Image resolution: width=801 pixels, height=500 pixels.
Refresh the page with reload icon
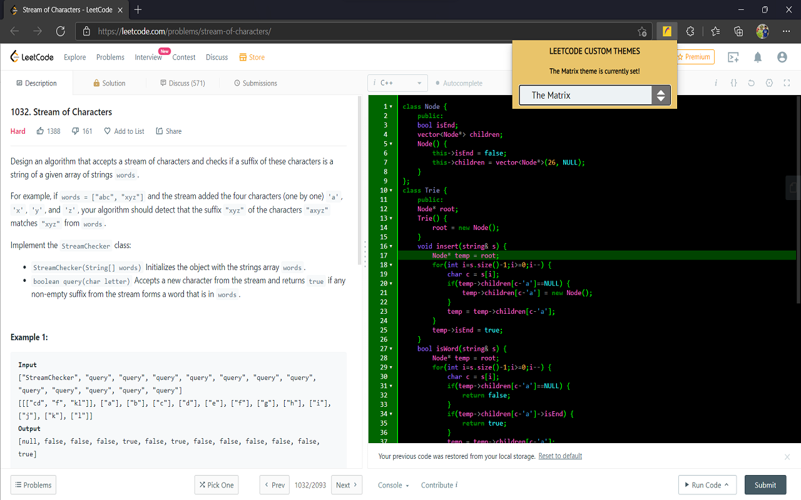click(61, 31)
